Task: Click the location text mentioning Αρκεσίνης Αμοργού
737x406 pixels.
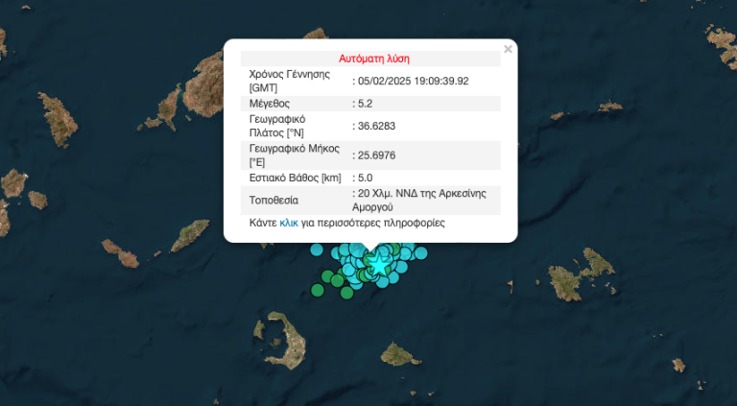Action: point(425,200)
